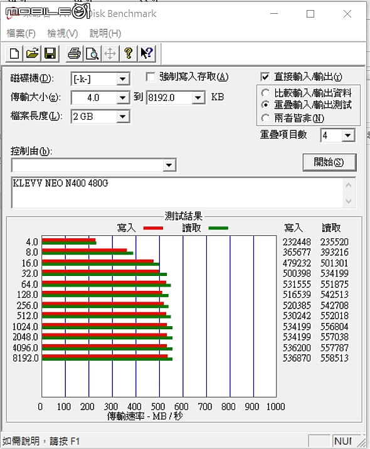The height and width of the screenshot is (449, 370).
Task: Open the queue depth 4 dropdown
Action: 348,135
